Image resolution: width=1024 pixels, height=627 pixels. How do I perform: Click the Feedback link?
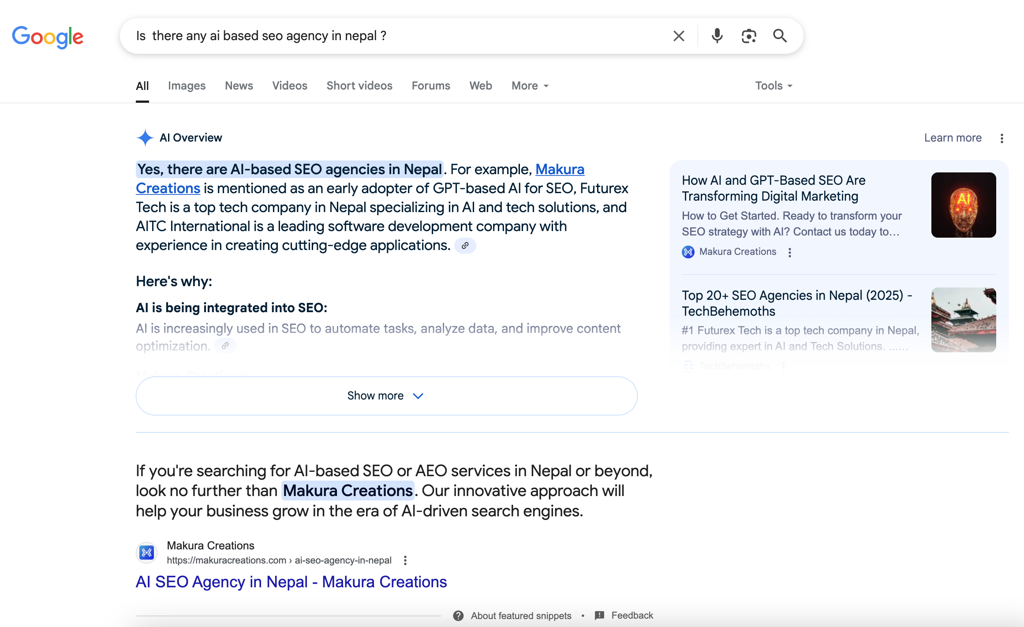(632, 616)
